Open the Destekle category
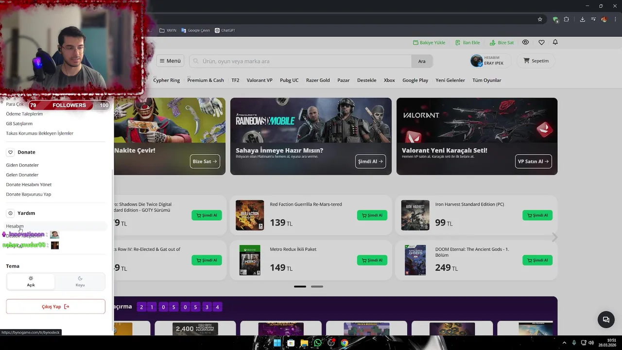 pyautogui.click(x=367, y=80)
